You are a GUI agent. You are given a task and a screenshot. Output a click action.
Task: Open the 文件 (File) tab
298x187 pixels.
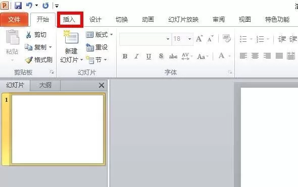(x=14, y=19)
